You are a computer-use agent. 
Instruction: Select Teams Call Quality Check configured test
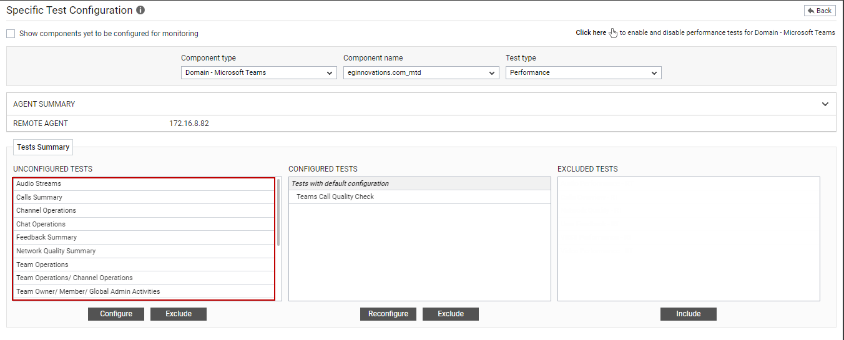tap(420, 197)
